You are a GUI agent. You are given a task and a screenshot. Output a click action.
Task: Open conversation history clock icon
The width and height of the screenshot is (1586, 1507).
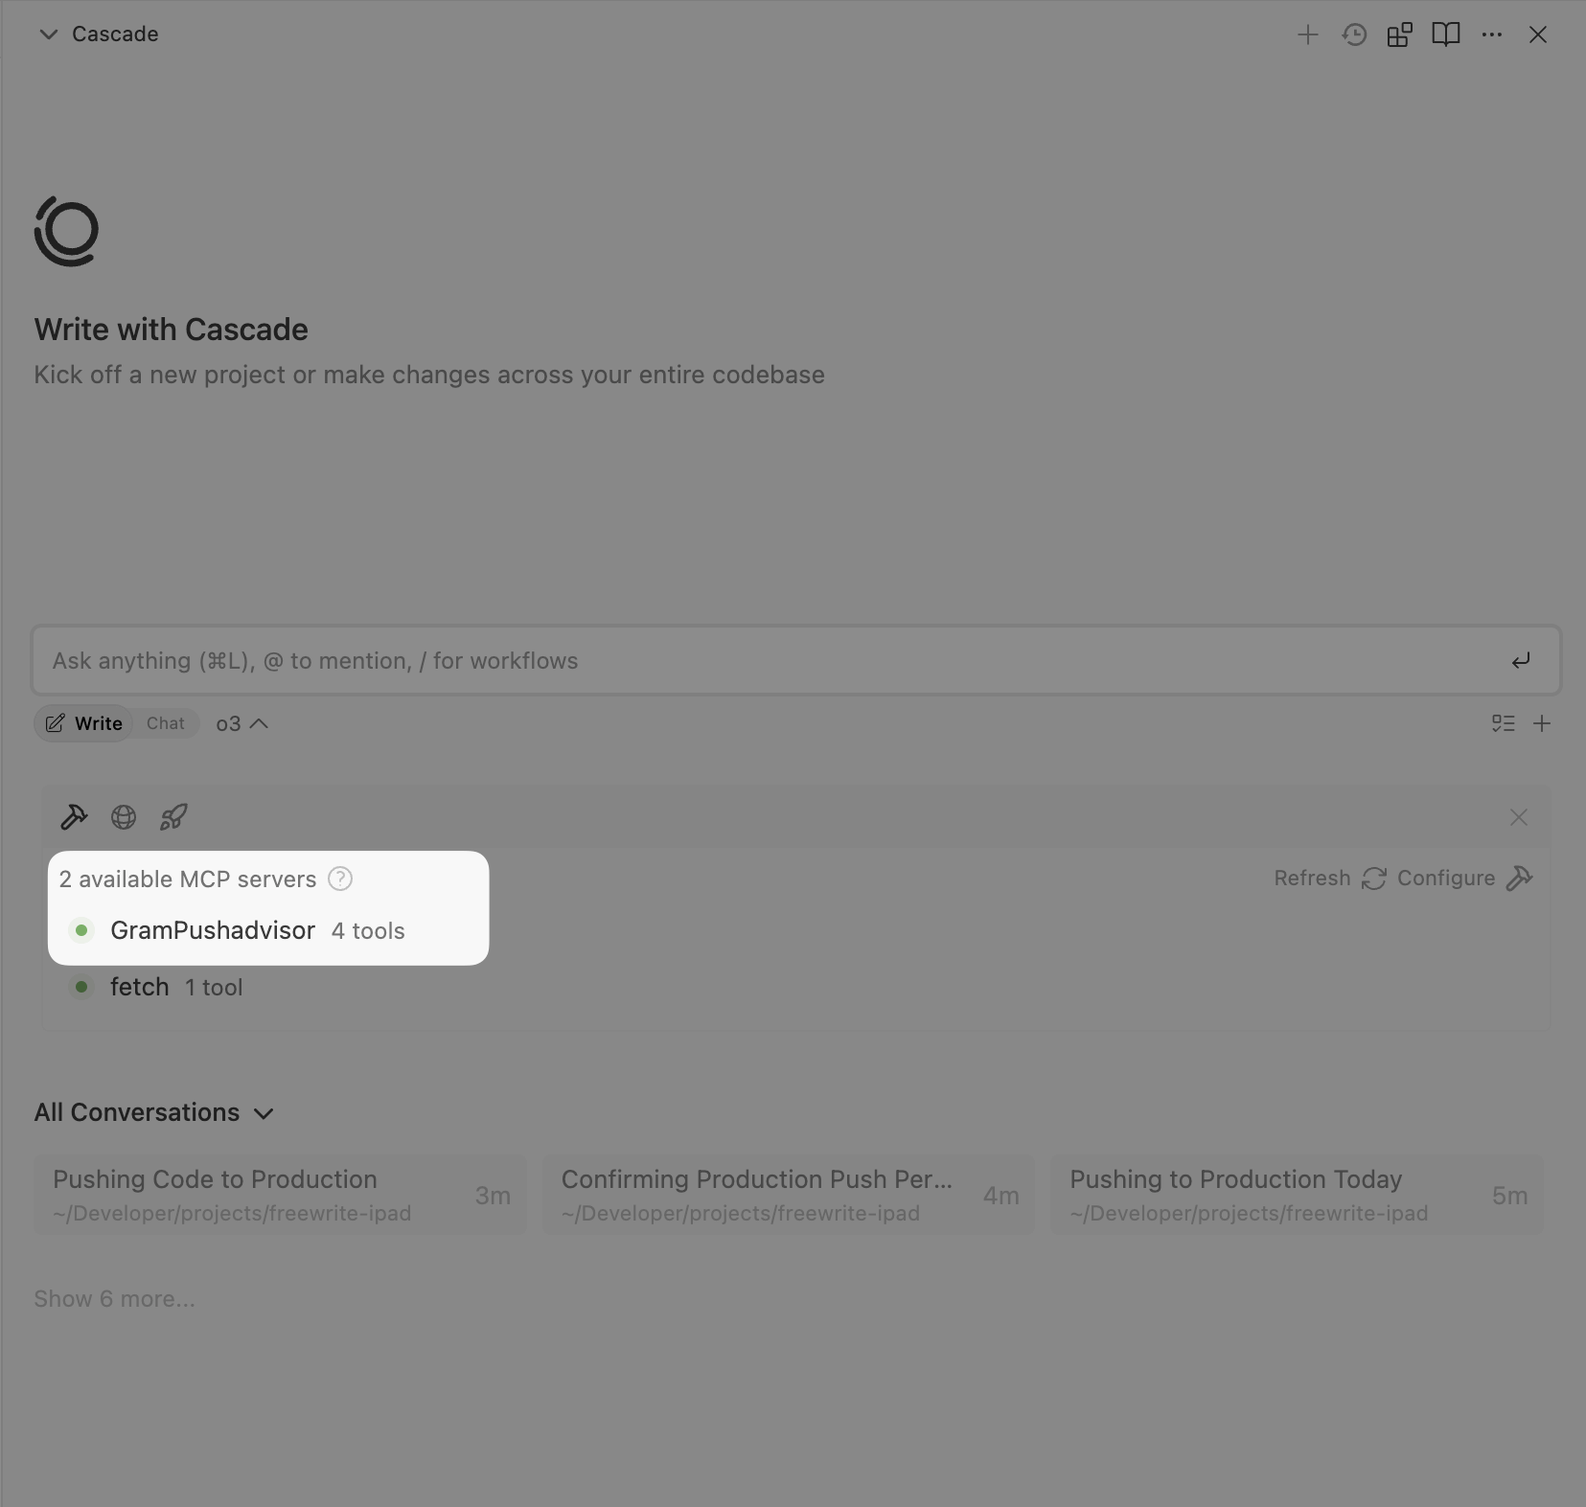1354,35
